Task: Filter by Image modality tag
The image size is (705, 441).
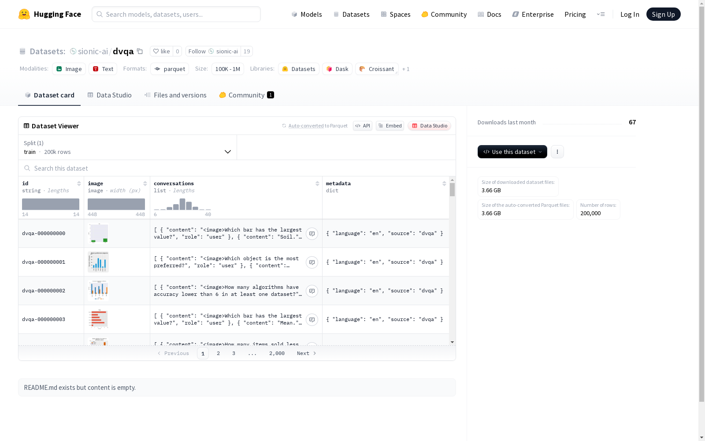Action: pos(69,69)
